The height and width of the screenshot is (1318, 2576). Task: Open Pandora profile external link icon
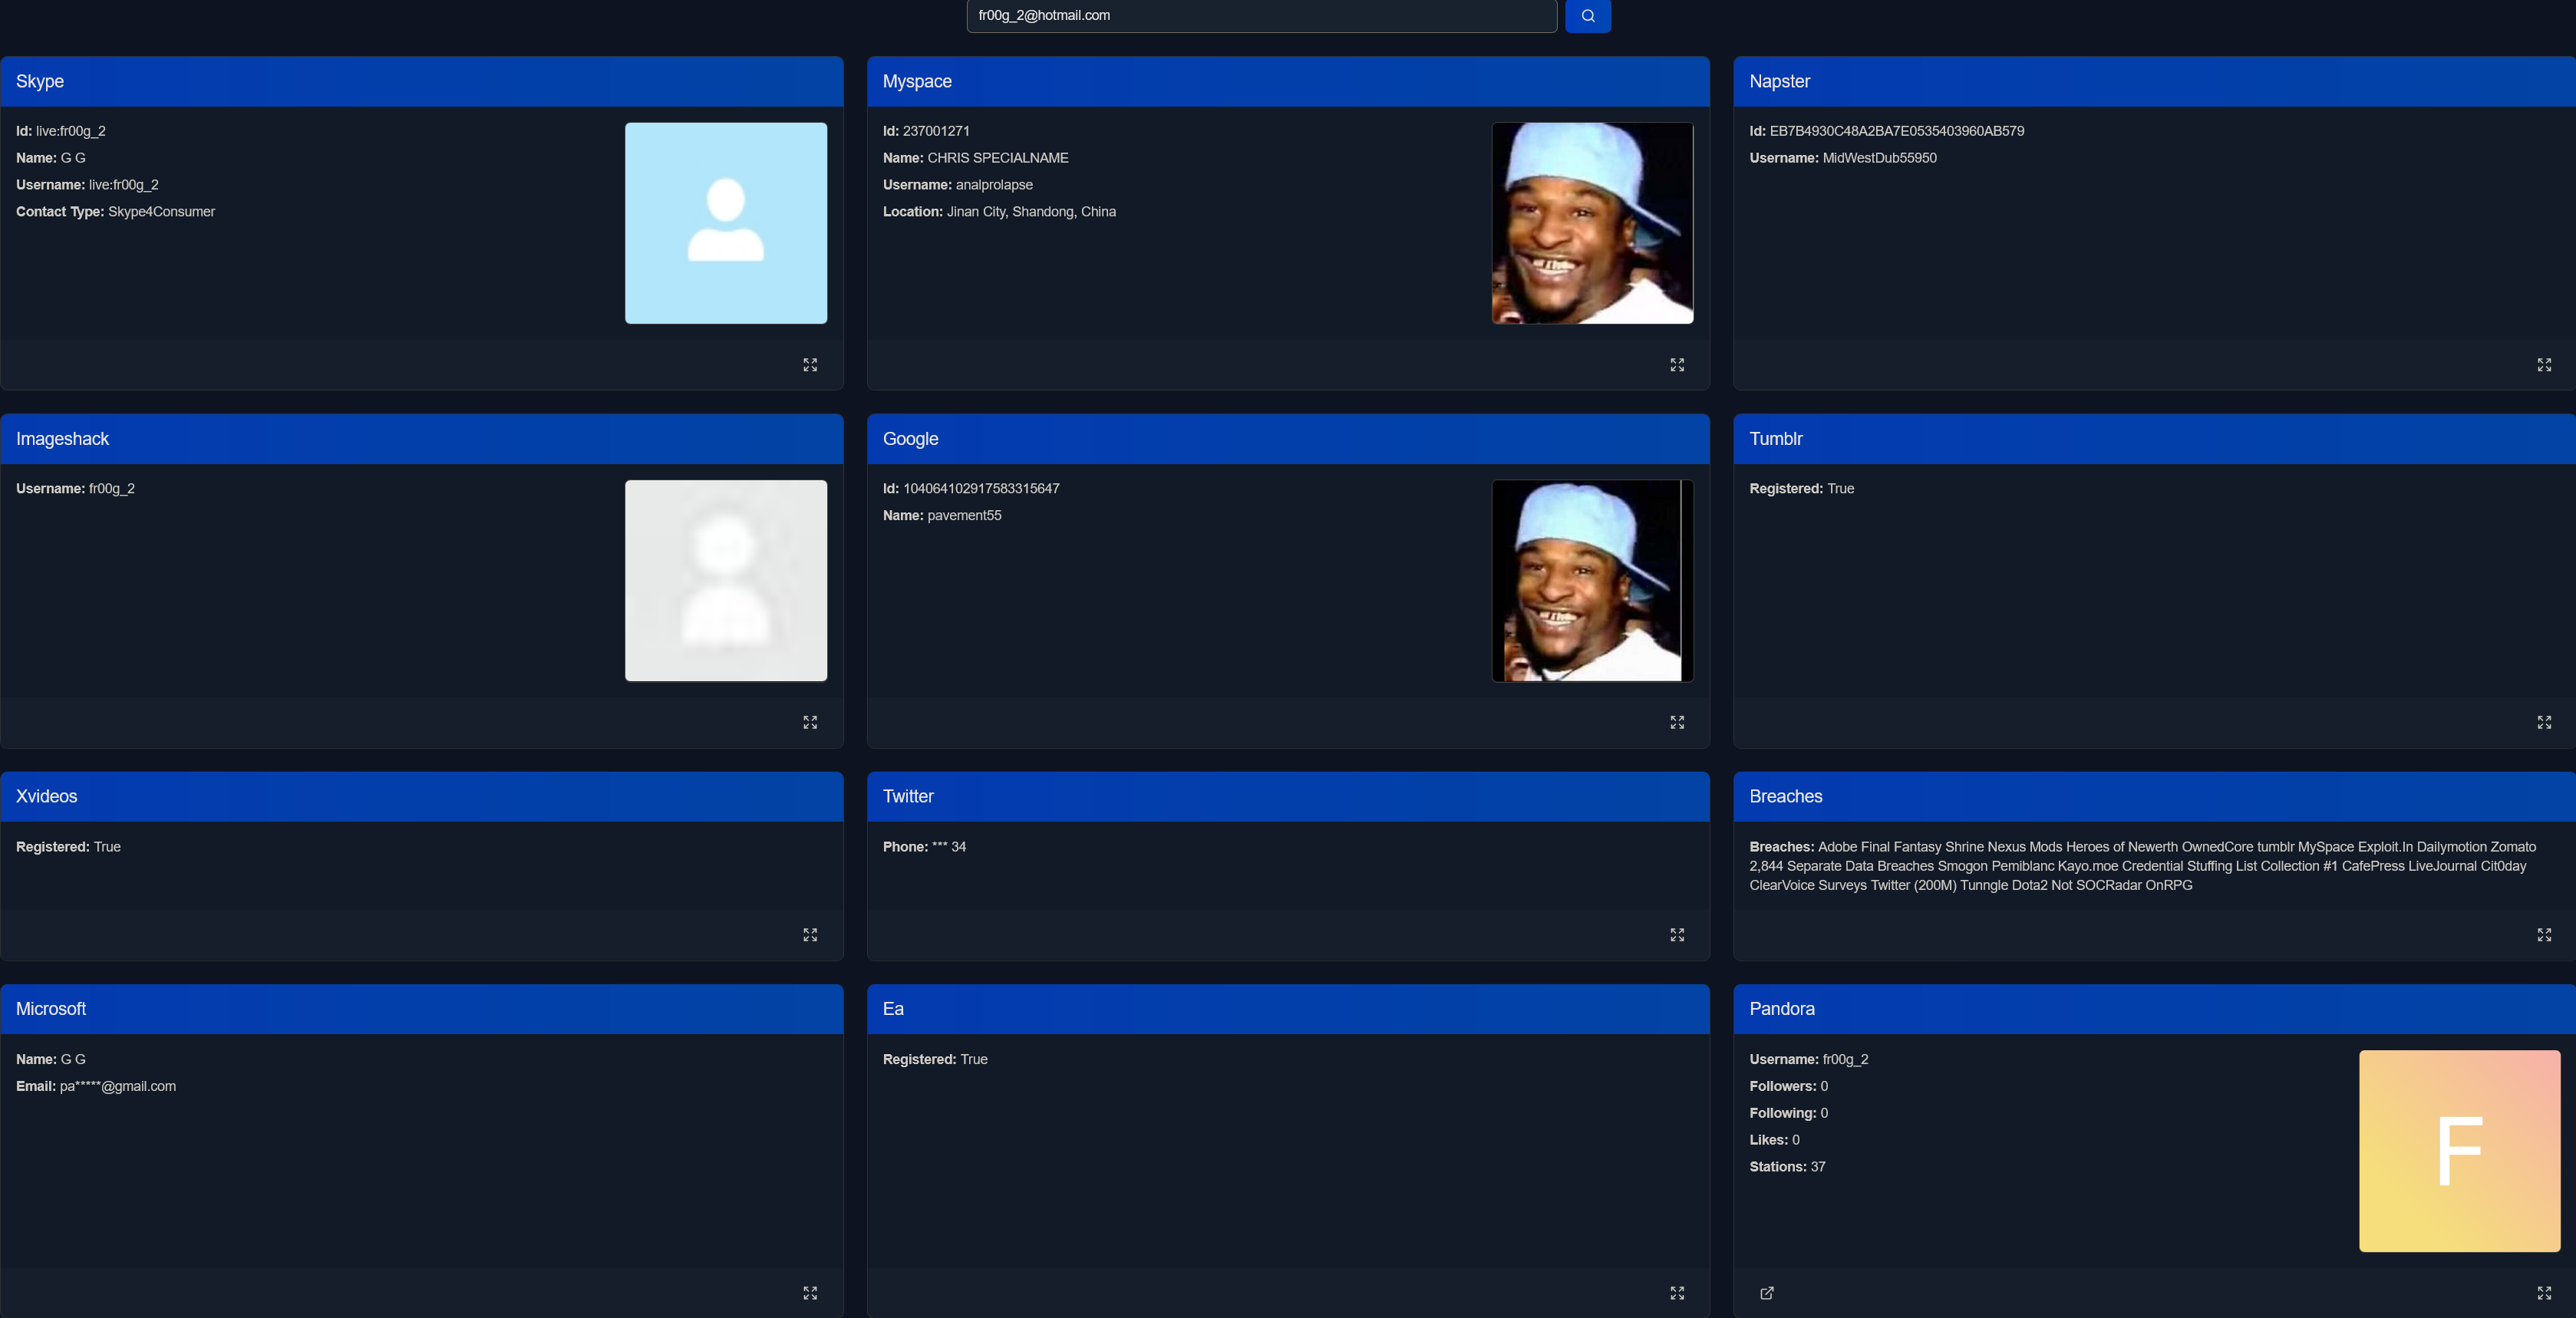tap(1767, 1293)
